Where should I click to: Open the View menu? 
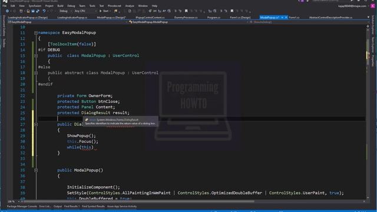click(22, 6)
